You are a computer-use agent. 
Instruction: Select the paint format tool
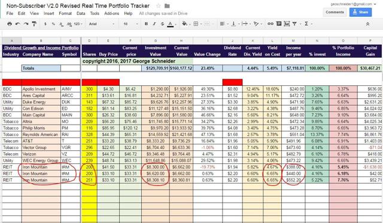34,24
